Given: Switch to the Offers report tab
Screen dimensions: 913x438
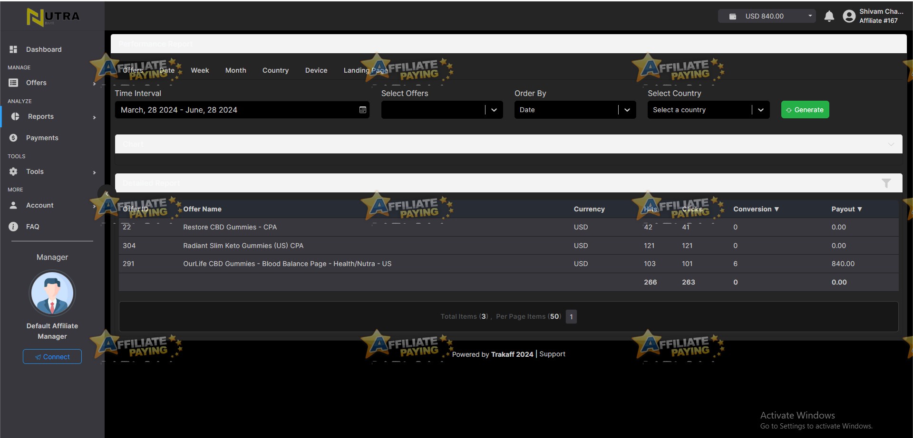Looking at the screenshot, I should pyautogui.click(x=133, y=70).
